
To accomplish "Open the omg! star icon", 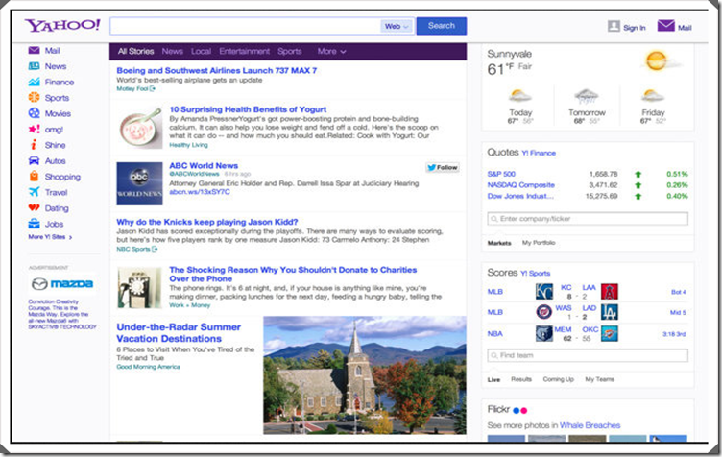I will tap(34, 130).
